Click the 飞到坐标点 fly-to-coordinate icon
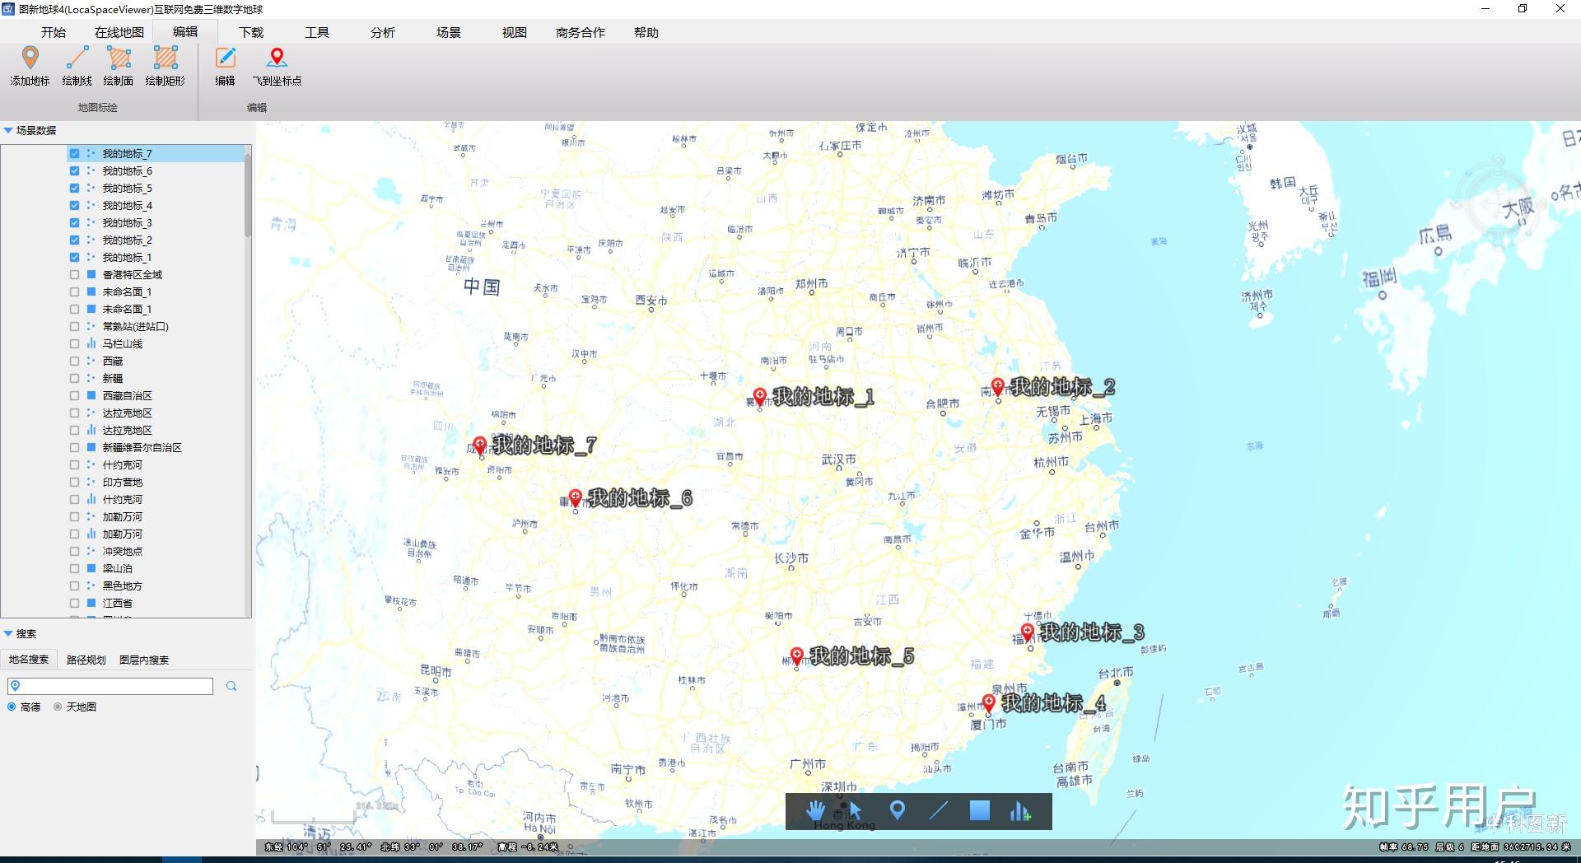 point(277,66)
